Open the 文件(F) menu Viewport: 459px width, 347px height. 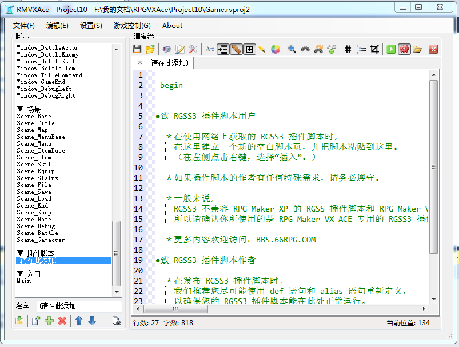pyautogui.click(x=23, y=26)
